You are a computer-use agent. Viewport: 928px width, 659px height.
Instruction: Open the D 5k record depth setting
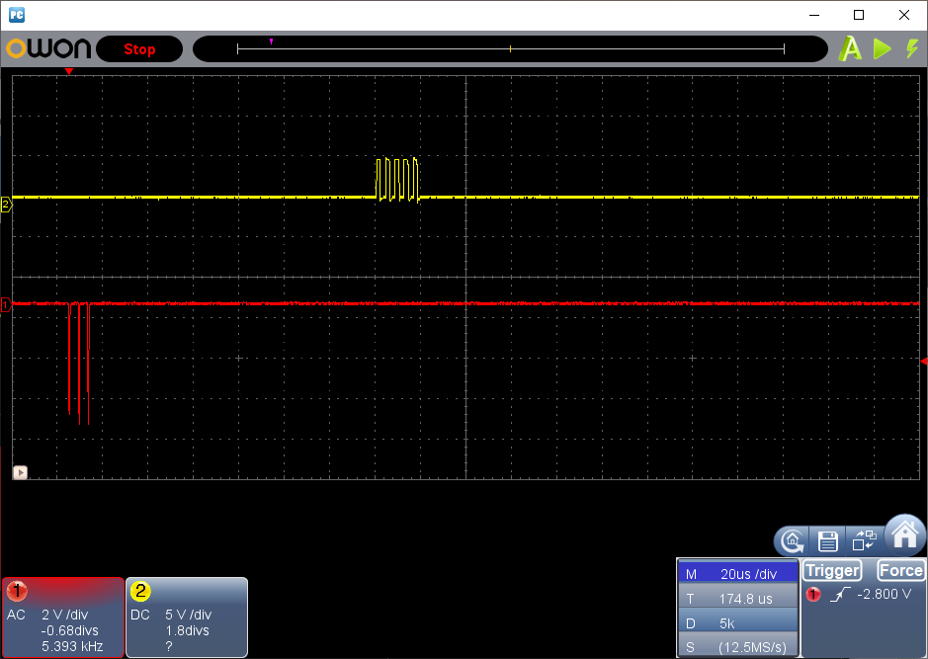(737, 623)
